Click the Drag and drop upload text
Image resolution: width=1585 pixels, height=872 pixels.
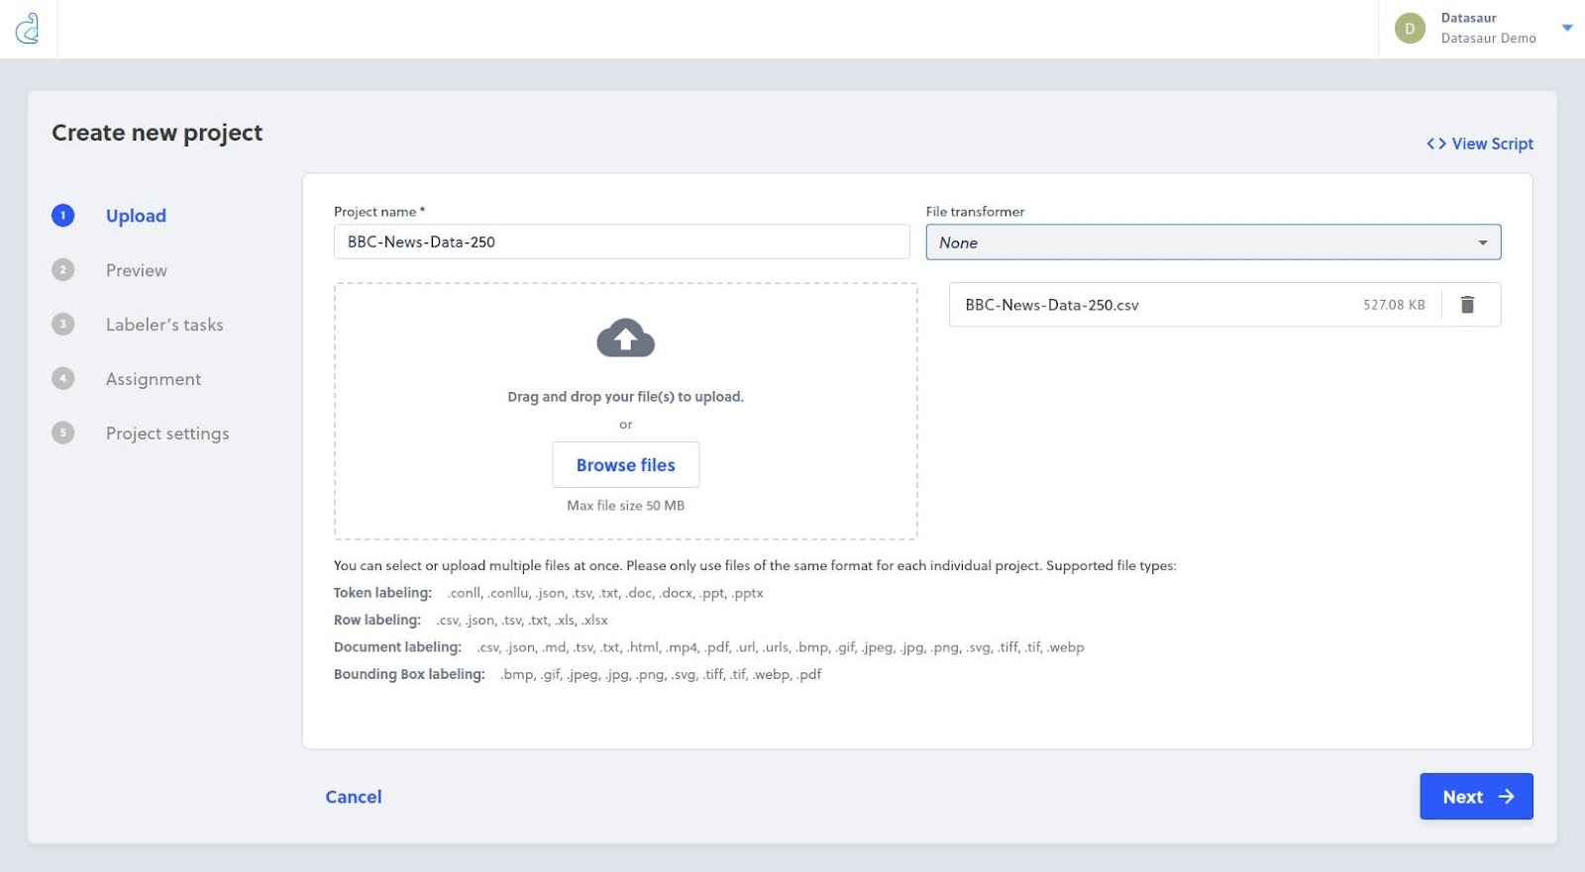coord(625,397)
